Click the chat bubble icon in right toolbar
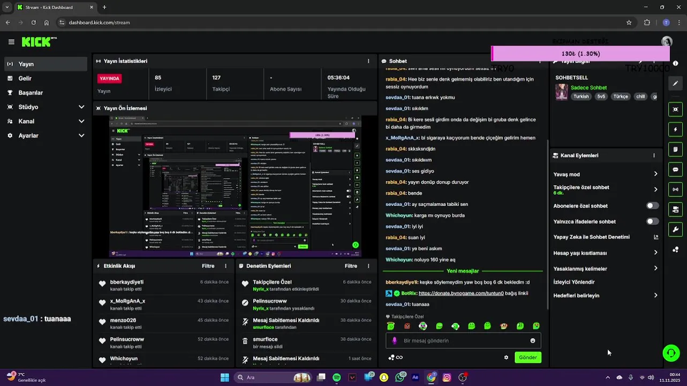The image size is (687, 386). pyautogui.click(x=676, y=169)
